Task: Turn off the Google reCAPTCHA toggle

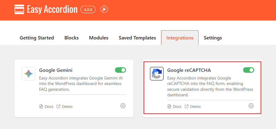Action: click(x=249, y=70)
